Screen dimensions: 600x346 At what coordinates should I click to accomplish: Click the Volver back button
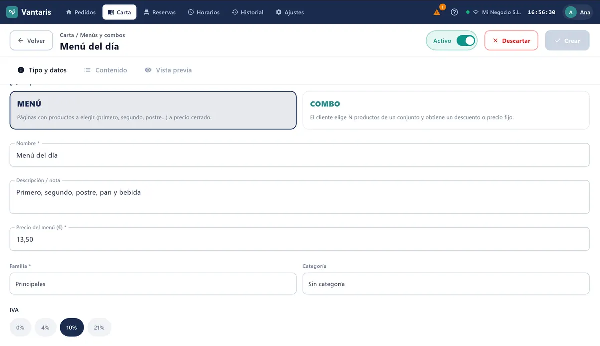[x=31, y=41]
